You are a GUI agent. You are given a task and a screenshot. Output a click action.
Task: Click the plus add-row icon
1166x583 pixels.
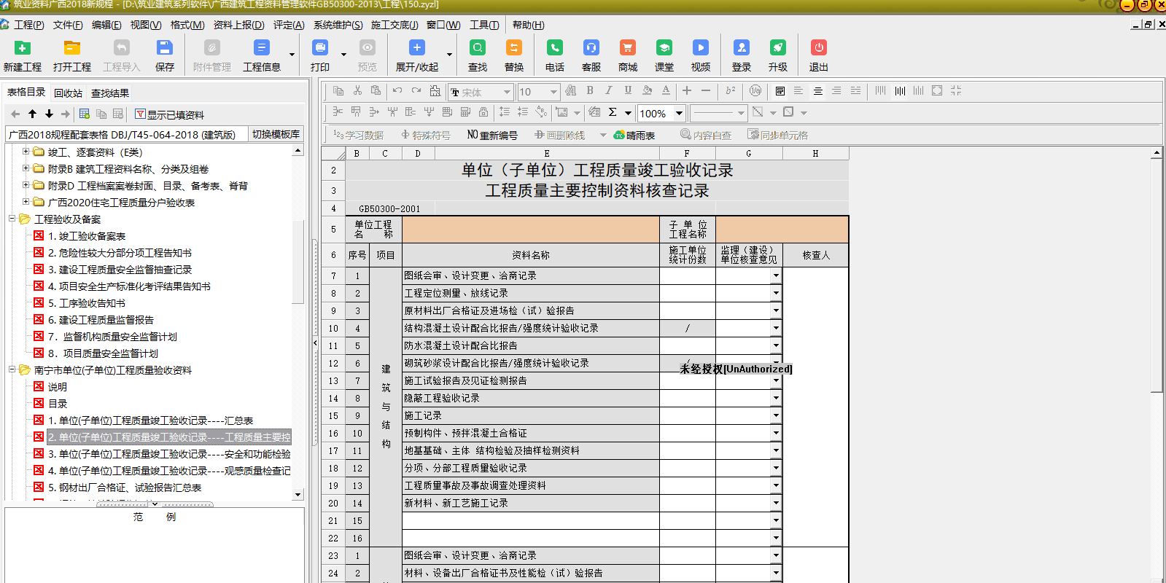(x=687, y=91)
